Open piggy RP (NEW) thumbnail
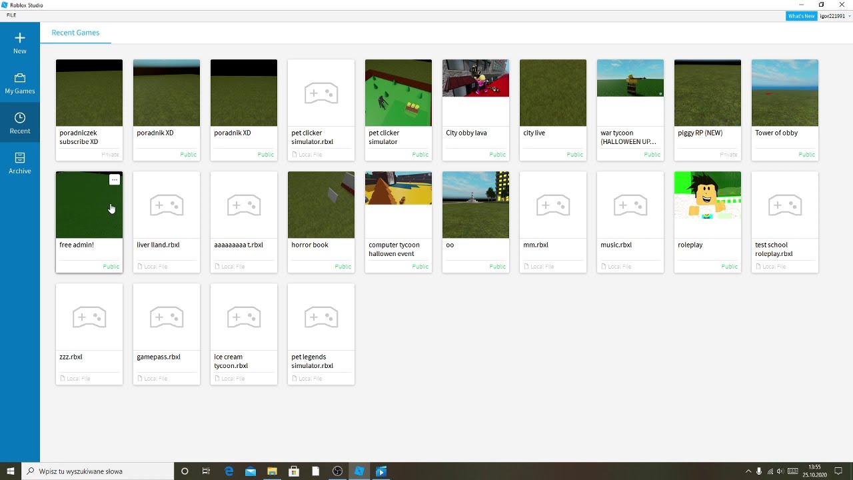 (x=708, y=93)
